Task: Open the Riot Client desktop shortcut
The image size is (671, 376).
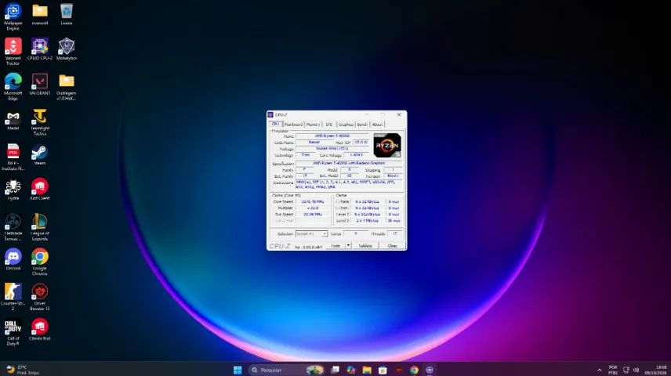Action: tap(40, 190)
